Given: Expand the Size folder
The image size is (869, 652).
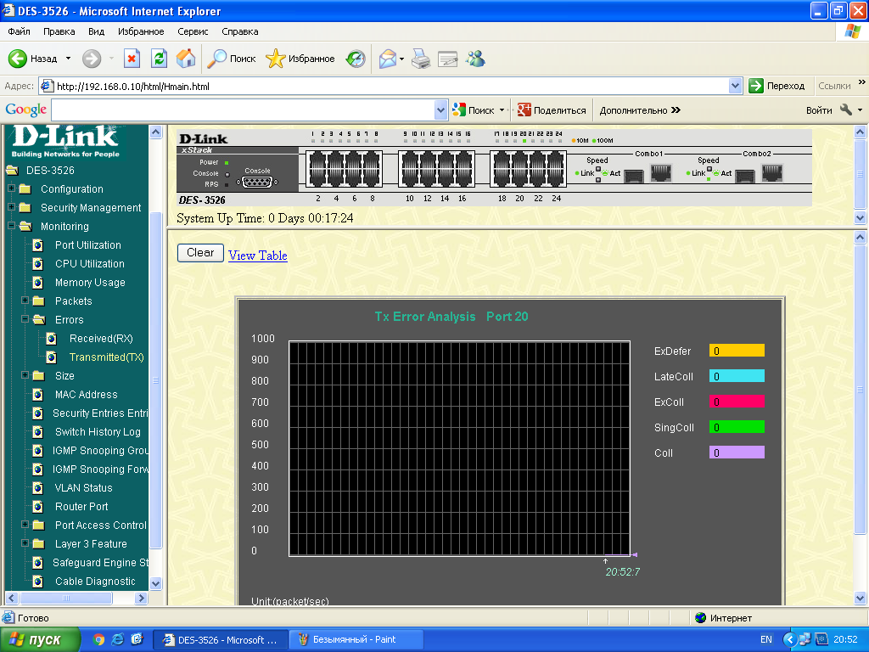Looking at the screenshot, I should click(x=25, y=374).
